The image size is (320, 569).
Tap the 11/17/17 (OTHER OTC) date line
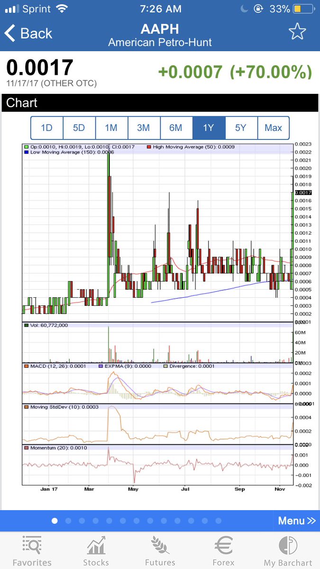point(51,83)
